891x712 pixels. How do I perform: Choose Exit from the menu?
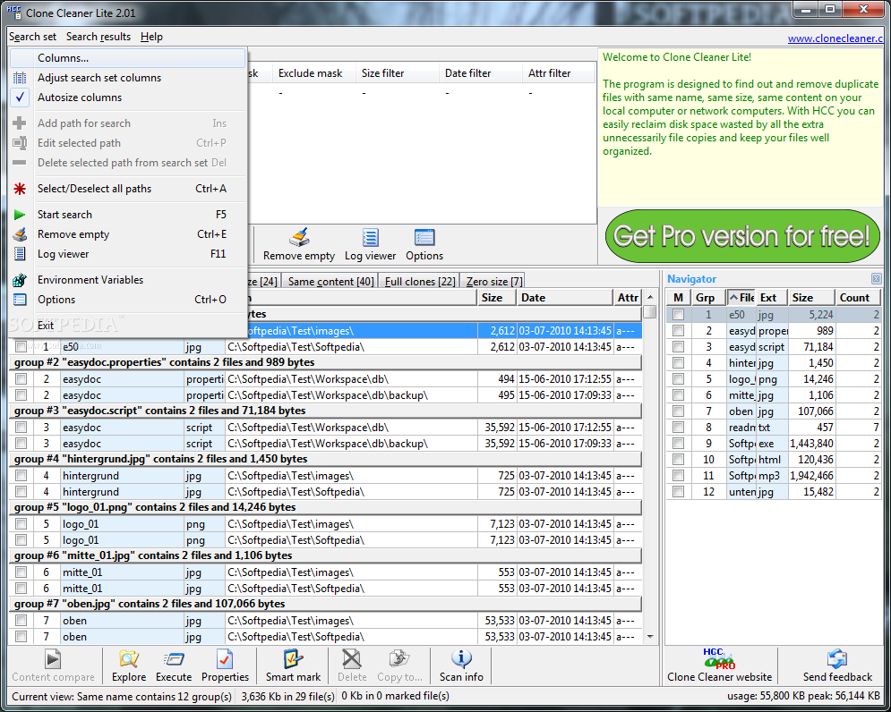click(x=128, y=326)
